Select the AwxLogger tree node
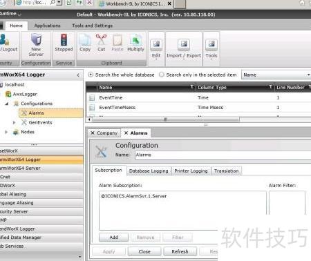311x261 pixels. pyautogui.click(x=25, y=94)
